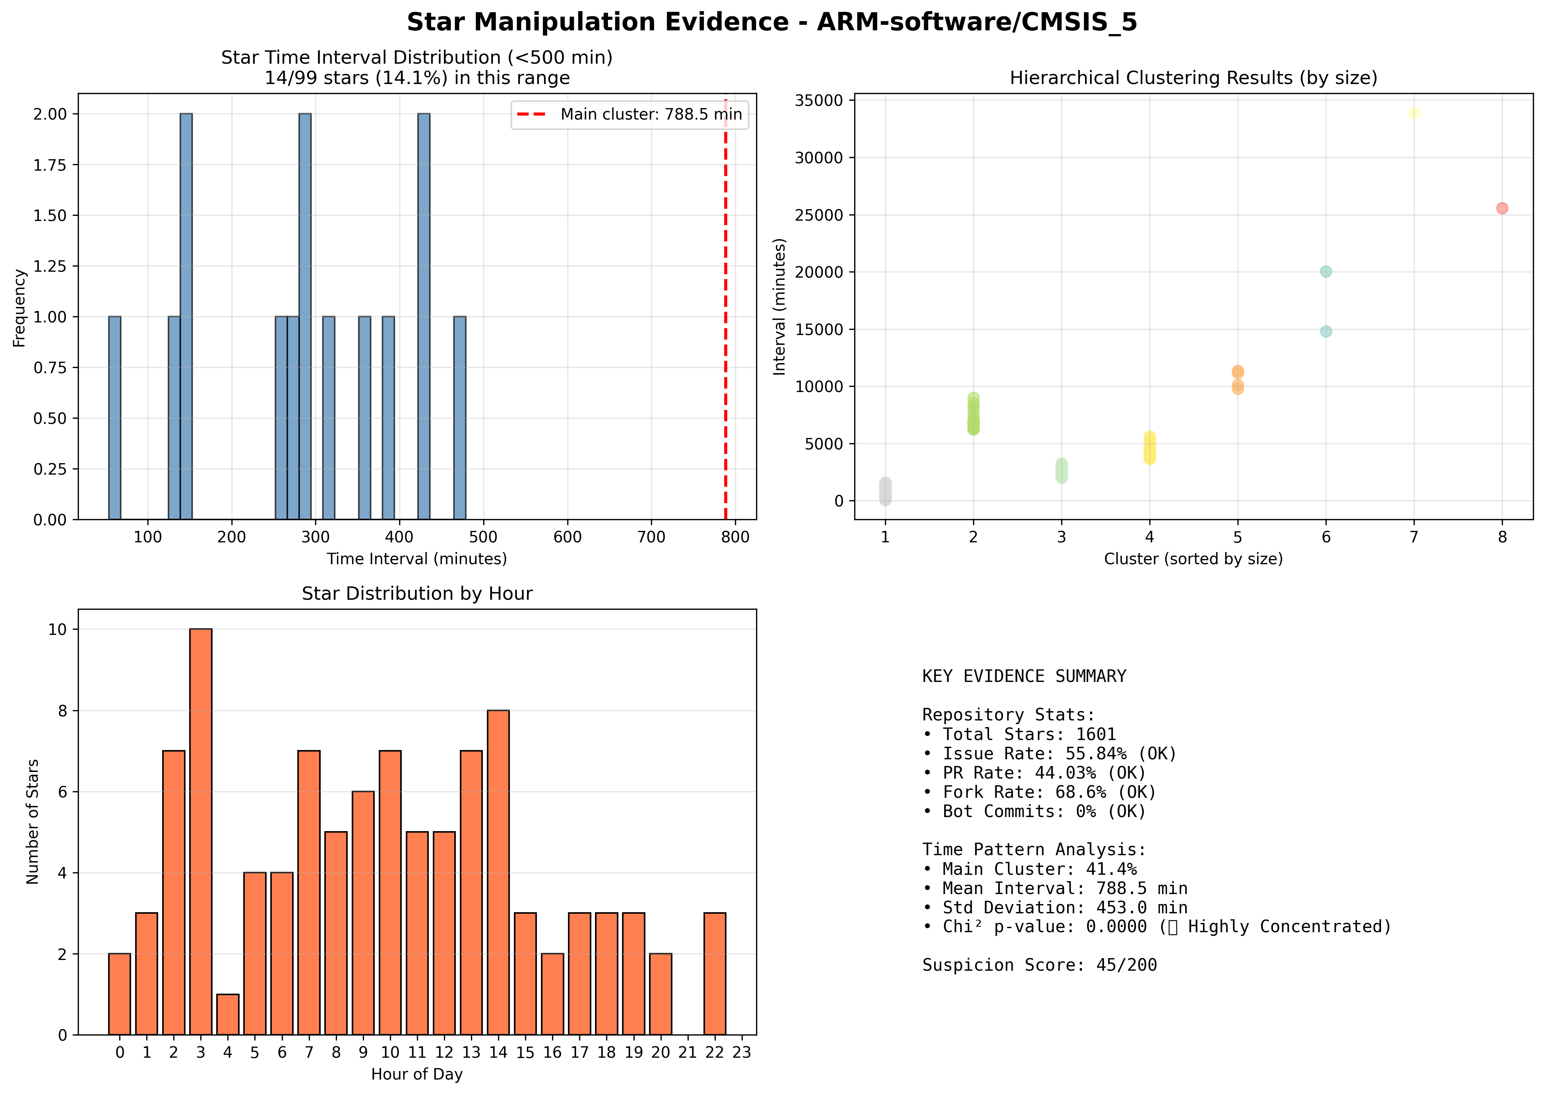This screenshot has height=1094, width=1544.
Task: Click the tallest orange bar at hour 3
Action: point(201,832)
